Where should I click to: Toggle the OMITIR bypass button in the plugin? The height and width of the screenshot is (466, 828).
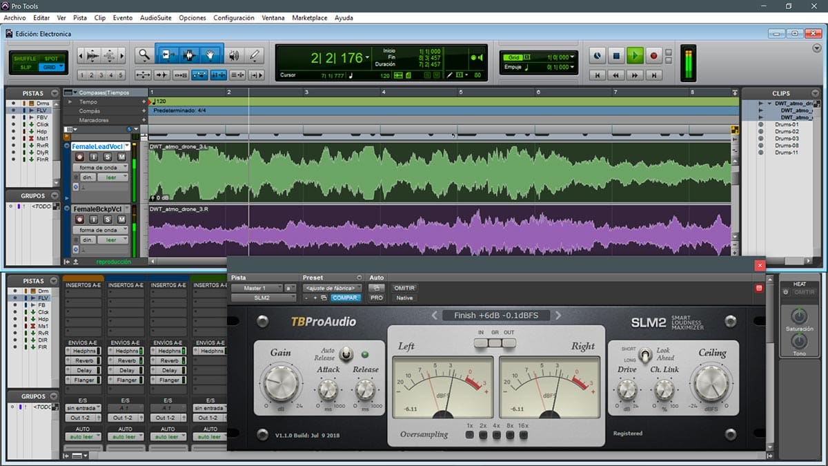click(x=404, y=288)
